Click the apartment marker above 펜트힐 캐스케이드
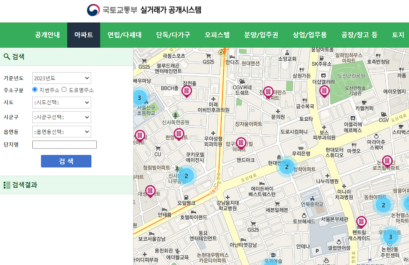This screenshot has height=265, width=409. pyautogui.click(x=362, y=222)
